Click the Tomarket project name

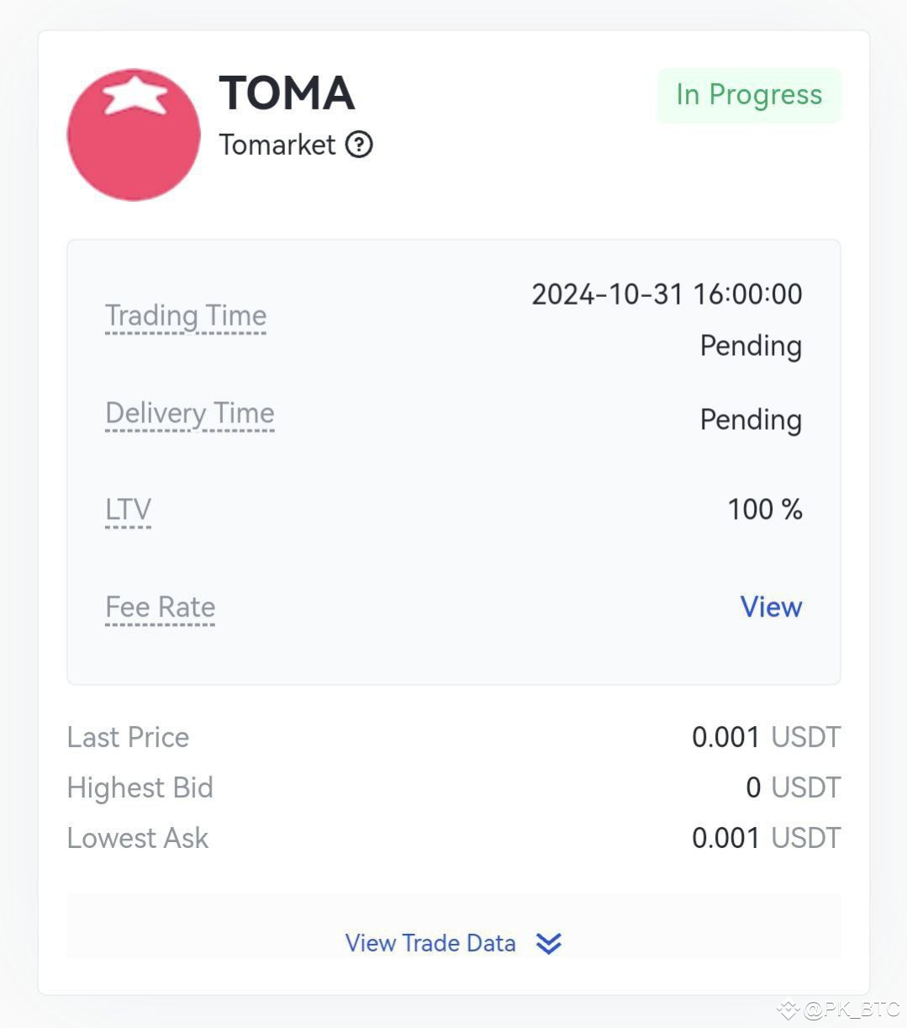(x=277, y=145)
